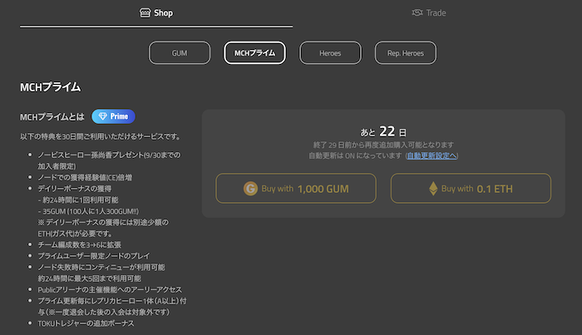Click the 終了 29 日前 repurchase notice text
This screenshot has height=335, width=582.
383,145
